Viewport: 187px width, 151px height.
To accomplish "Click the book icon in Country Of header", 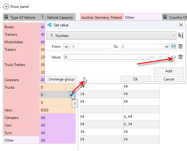I will point(165,17).
